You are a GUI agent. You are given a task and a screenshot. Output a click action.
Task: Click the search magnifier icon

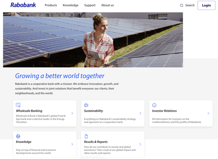click(x=182, y=6)
